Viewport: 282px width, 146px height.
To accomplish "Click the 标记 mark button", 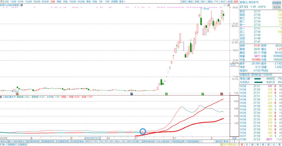I will click(223, 1).
